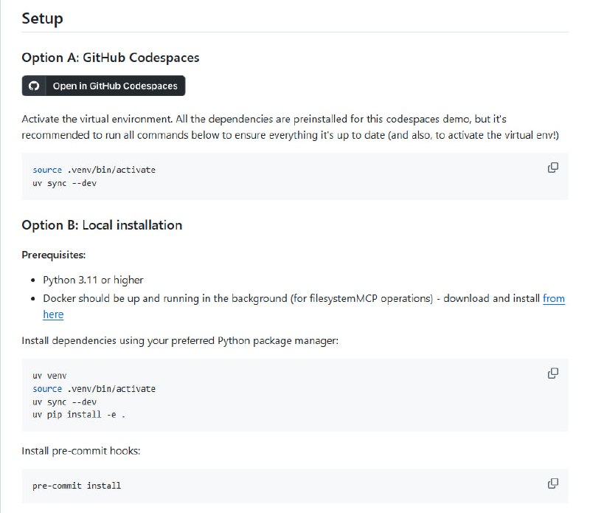The image size is (590, 513).
Task: Click the Setup heading
Action: [x=42, y=18]
